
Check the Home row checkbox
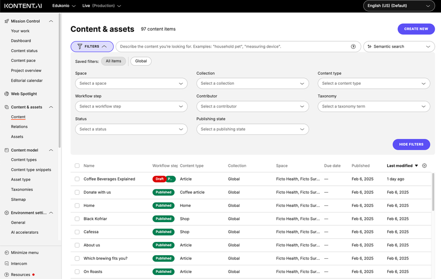(x=77, y=205)
